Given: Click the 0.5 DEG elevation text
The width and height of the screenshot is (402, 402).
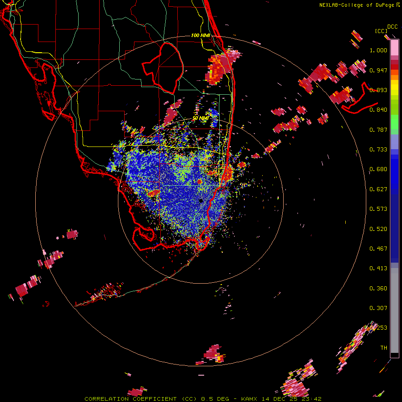Looking at the screenshot, I should click(216, 399).
